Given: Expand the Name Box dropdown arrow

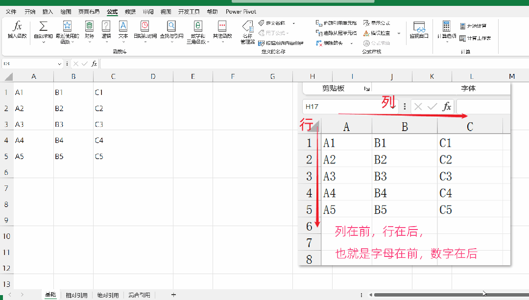Looking at the screenshot, I should tap(59, 64).
